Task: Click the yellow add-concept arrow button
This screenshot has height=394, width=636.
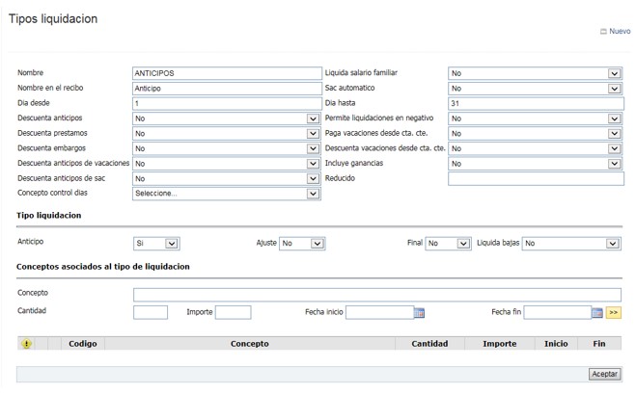Action: (614, 313)
